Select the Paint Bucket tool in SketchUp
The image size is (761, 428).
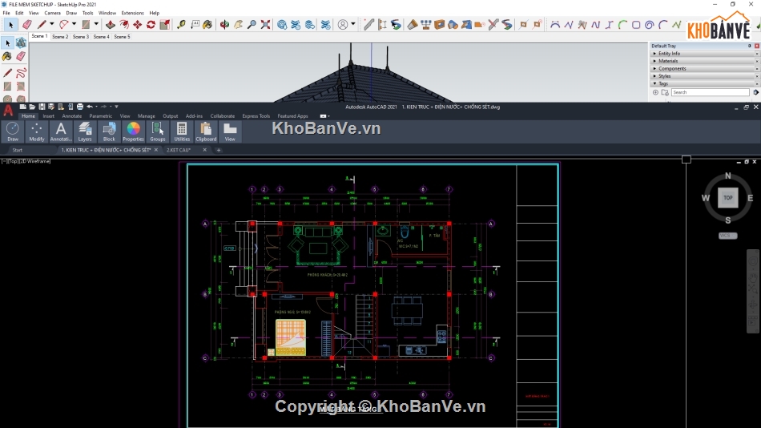tap(207, 24)
